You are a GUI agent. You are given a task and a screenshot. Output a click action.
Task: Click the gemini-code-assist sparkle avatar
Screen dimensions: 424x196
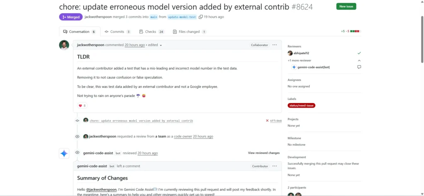(x=64, y=153)
